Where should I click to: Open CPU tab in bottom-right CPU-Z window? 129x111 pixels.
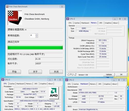click(x=69, y=84)
